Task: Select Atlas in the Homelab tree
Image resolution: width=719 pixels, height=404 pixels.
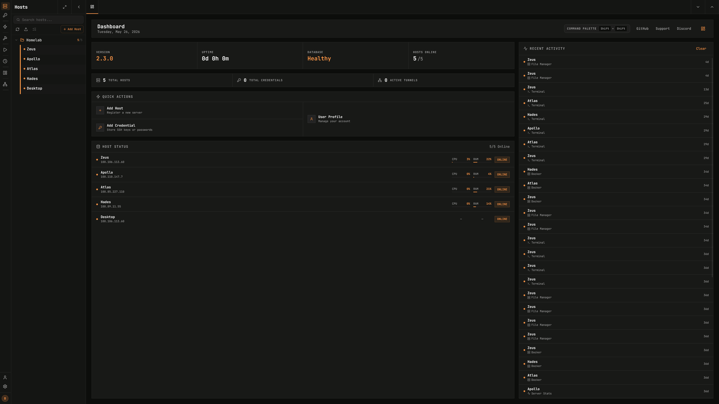Action: click(x=52, y=69)
